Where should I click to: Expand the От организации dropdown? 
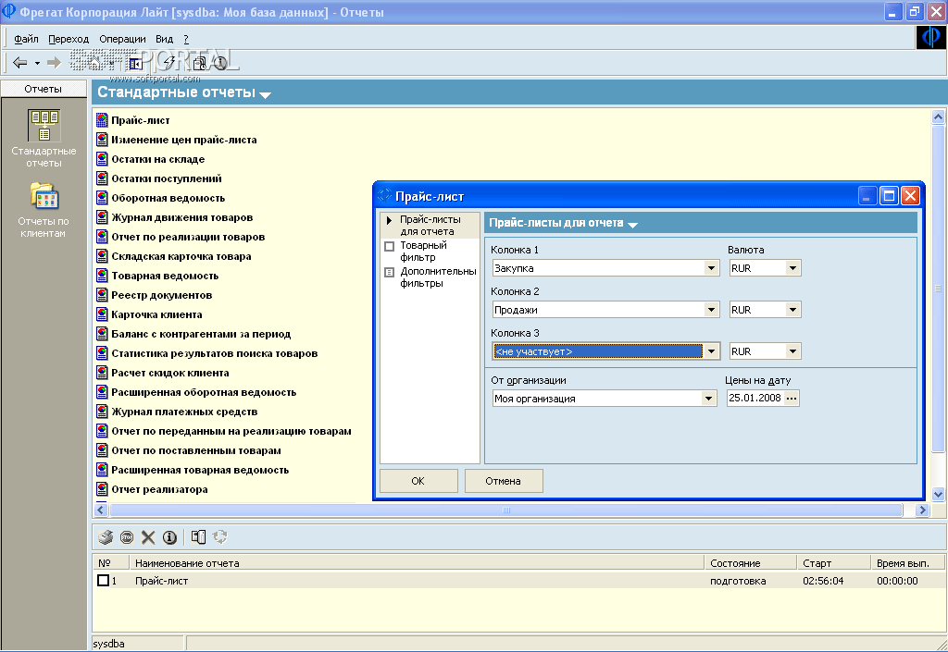click(709, 399)
